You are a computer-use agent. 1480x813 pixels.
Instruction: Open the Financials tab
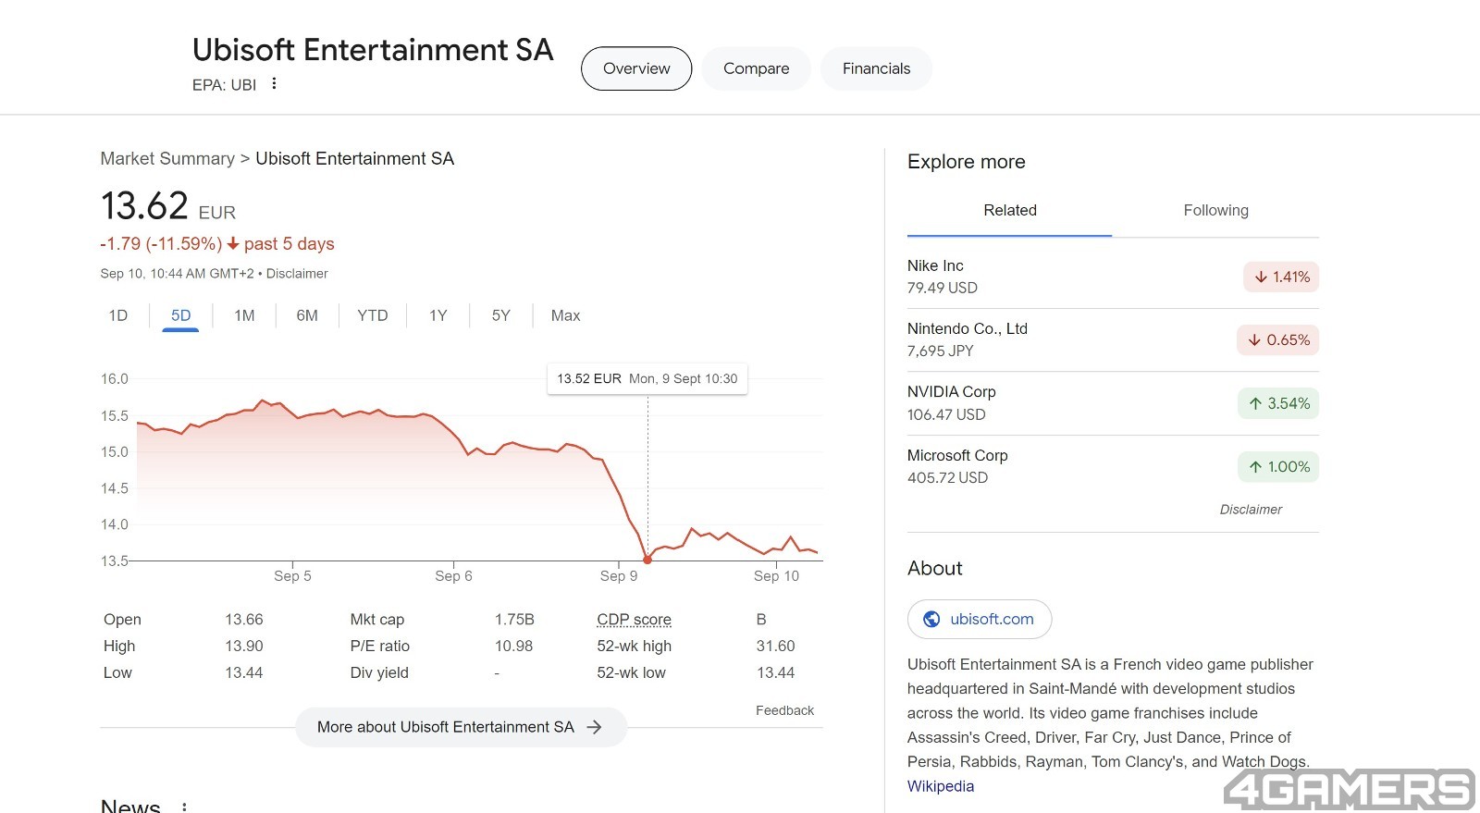coord(876,68)
